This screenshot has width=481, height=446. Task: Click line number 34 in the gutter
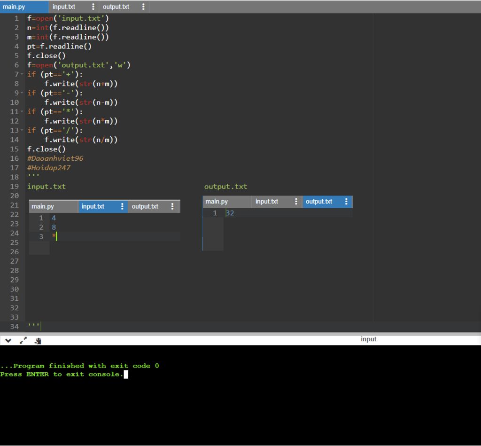click(15, 327)
